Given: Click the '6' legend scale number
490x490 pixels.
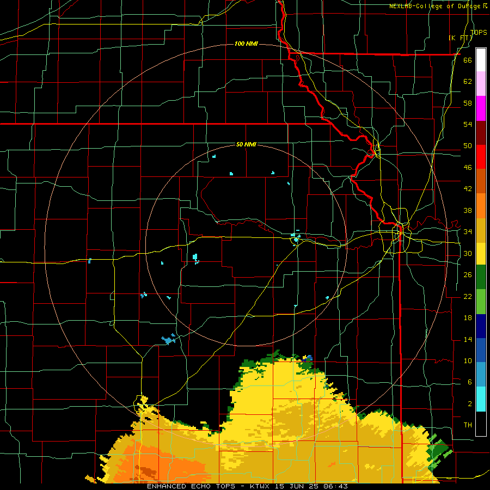Looking at the screenshot, I should pyautogui.click(x=470, y=382).
